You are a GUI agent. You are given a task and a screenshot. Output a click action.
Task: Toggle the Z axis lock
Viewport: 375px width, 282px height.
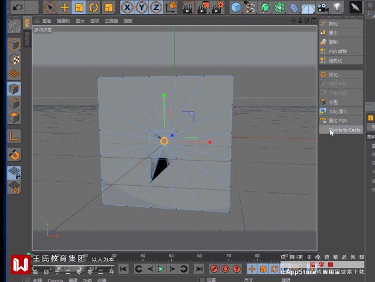[156, 8]
